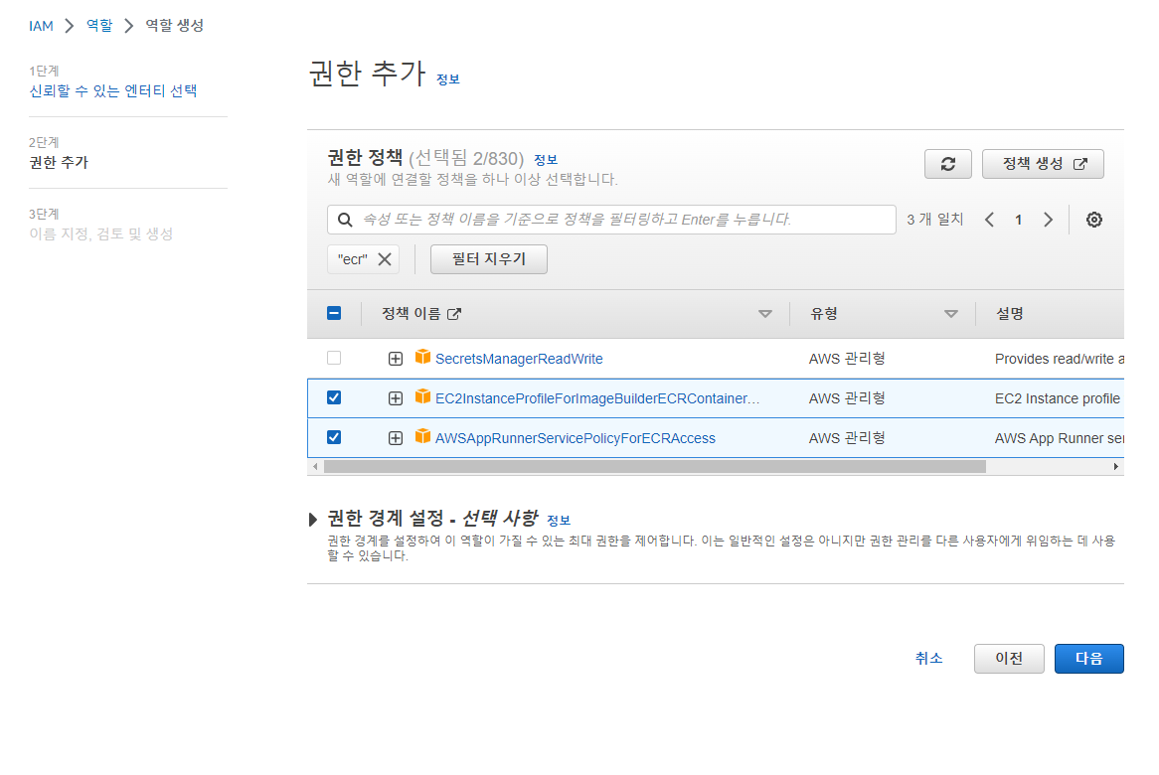Click the Cancel link
1159x775 pixels.
tap(929, 659)
